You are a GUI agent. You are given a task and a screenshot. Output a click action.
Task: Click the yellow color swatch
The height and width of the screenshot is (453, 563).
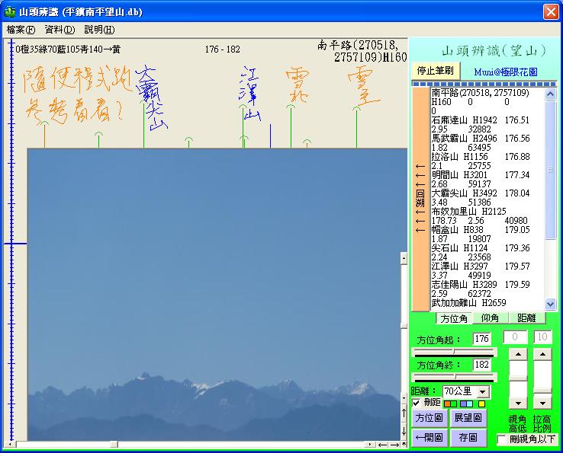[481, 403]
